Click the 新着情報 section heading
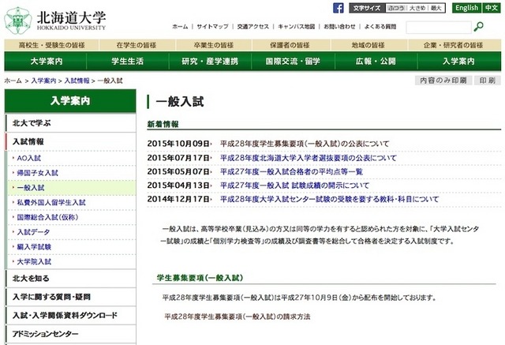This screenshot has width=505, height=345. [x=163, y=124]
